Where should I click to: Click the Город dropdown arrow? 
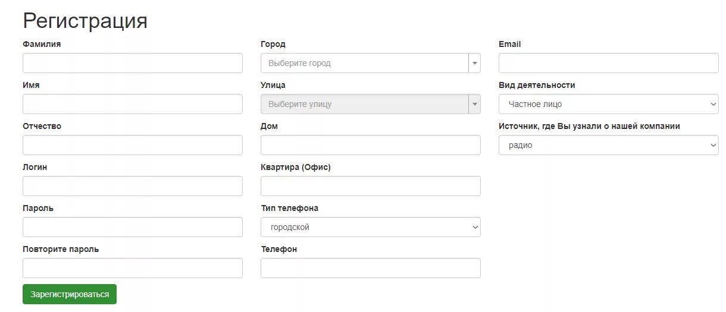(x=474, y=63)
